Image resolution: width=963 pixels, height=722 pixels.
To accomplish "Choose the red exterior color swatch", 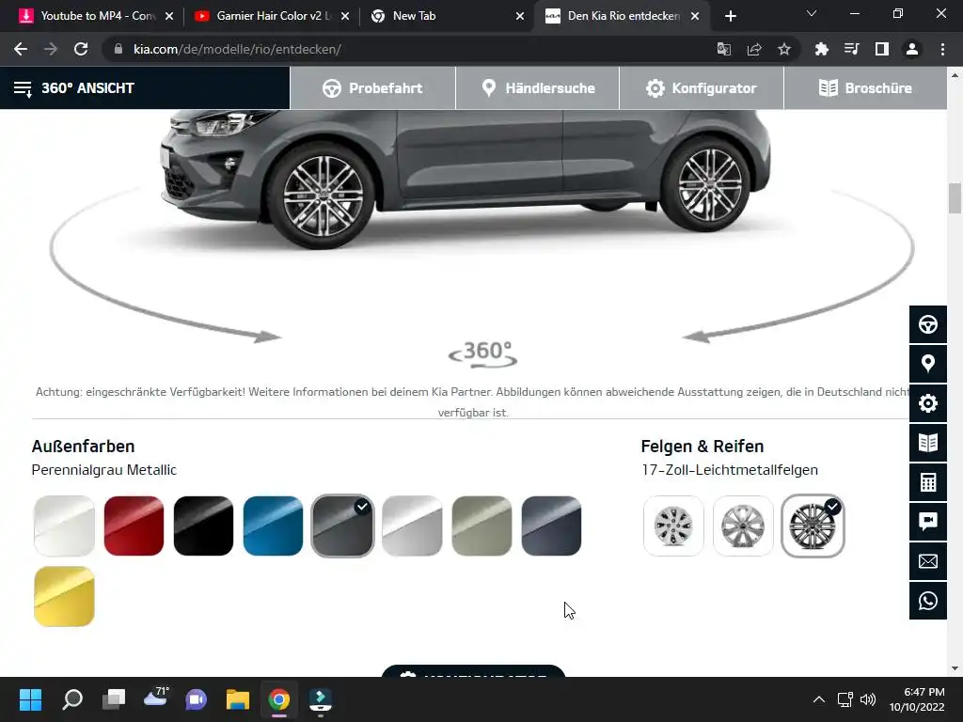I will [134, 526].
